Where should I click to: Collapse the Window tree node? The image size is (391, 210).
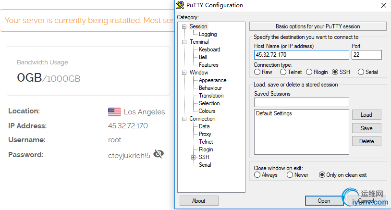[x=184, y=73]
